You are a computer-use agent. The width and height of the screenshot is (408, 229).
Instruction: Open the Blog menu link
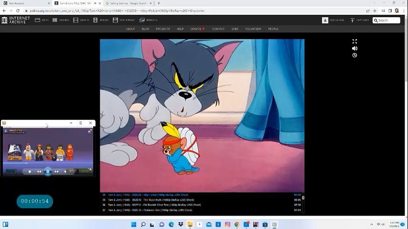(145, 29)
